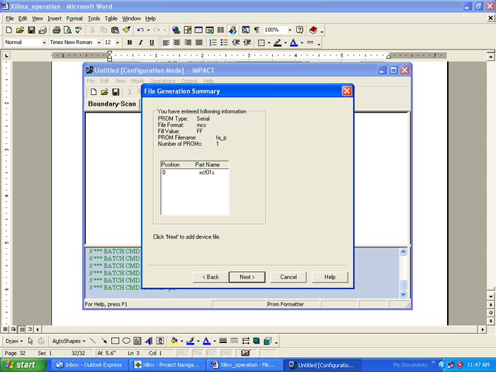Select the Oval tool on Drawing toolbar
Image resolution: width=496 pixels, height=372 pixels.
tap(126, 341)
